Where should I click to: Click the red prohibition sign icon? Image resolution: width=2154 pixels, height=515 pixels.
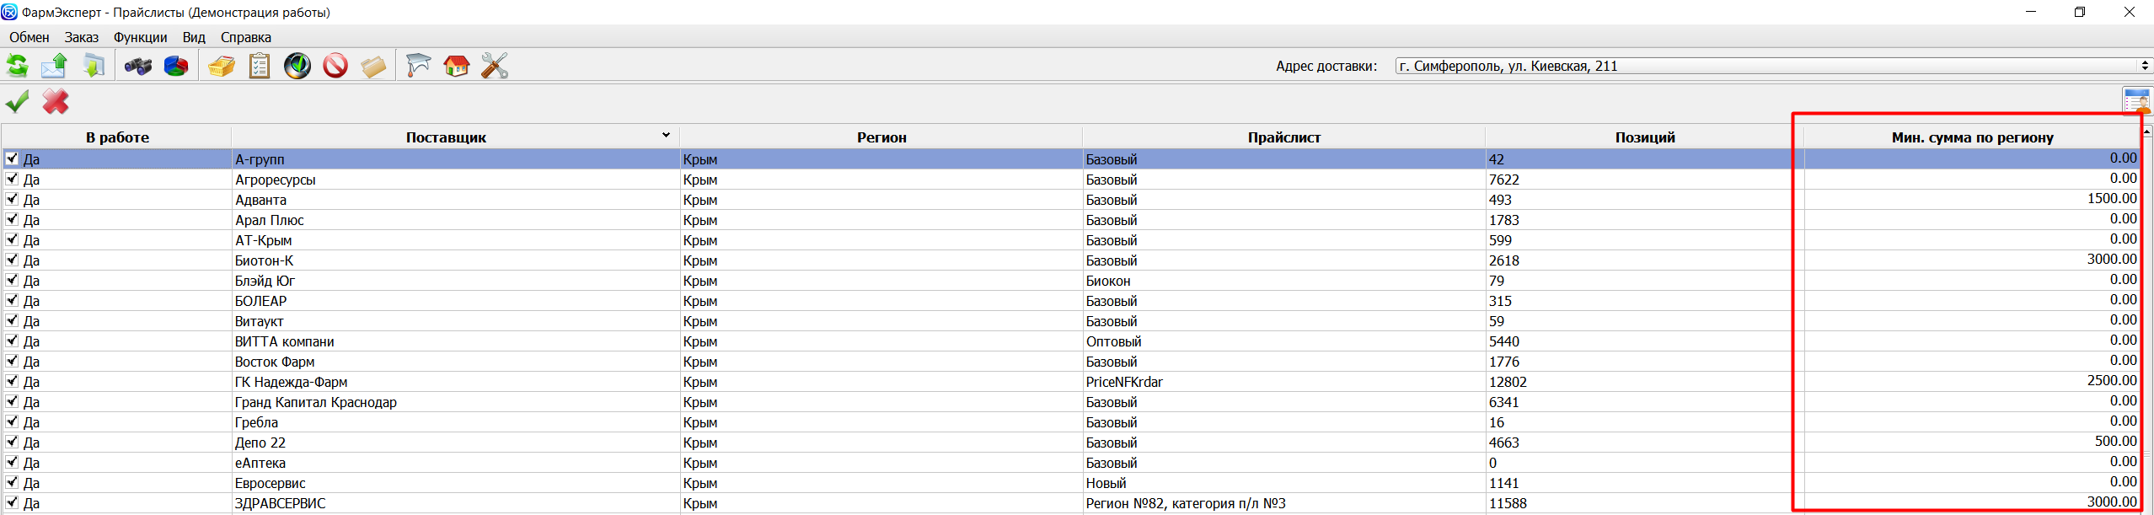(x=335, y=66)
